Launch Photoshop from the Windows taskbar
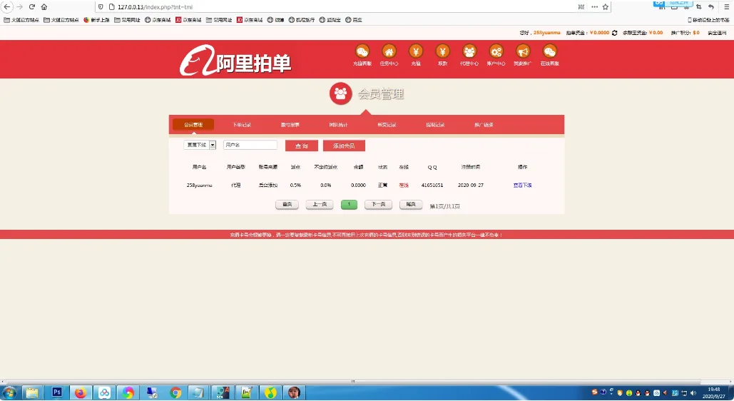This screenshot has height=401, width=734. click(x=56, y=392)
